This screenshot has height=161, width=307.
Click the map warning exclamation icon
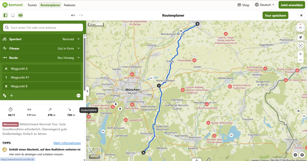(295, 155)
